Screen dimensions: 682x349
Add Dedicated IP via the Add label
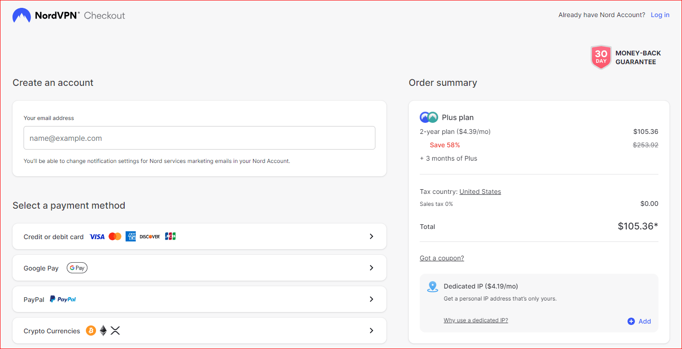pyautogui.click(x=645, y=321)
